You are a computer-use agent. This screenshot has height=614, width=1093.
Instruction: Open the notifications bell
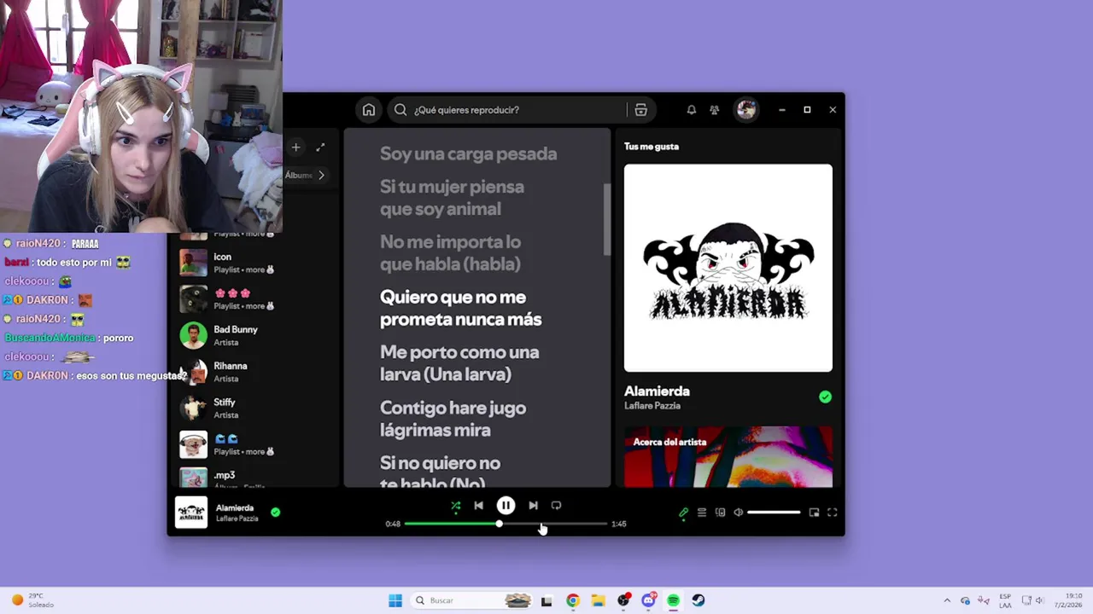coord(692,110)
